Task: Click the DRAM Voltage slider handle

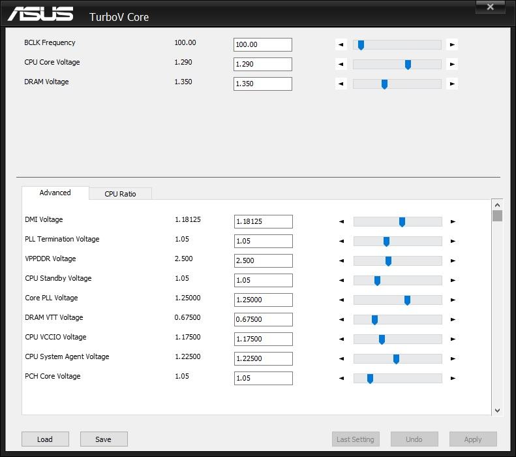Action: 384,84
